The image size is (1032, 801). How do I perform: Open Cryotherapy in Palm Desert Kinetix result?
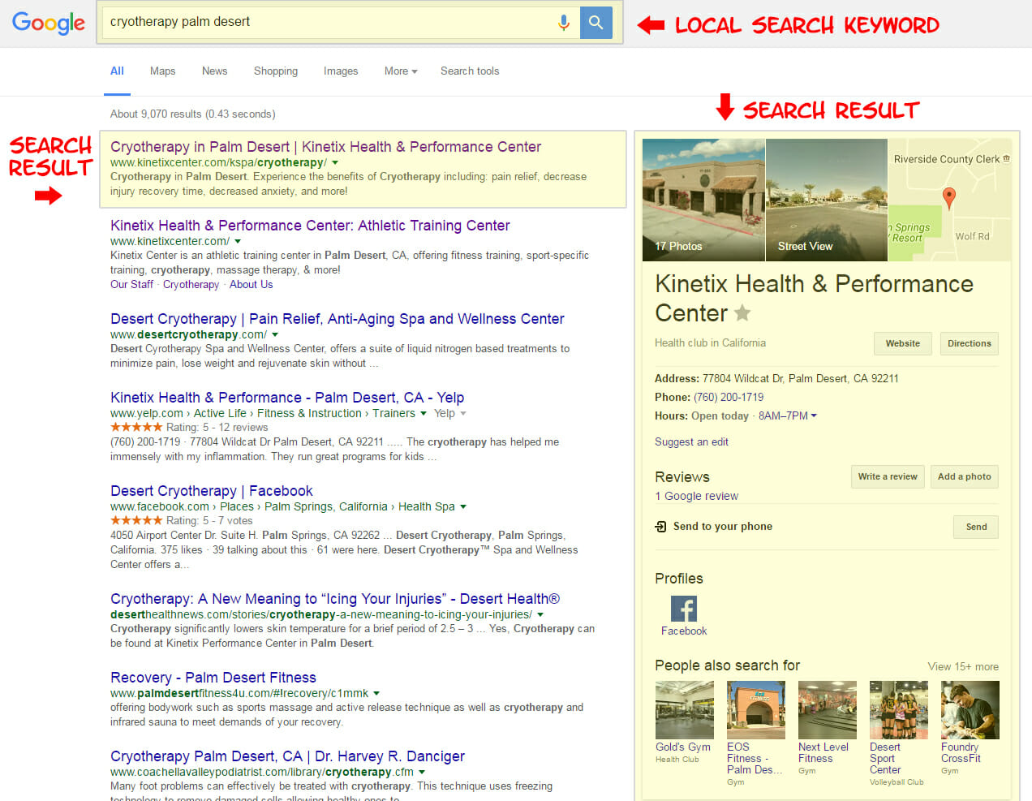coord(325,147)
